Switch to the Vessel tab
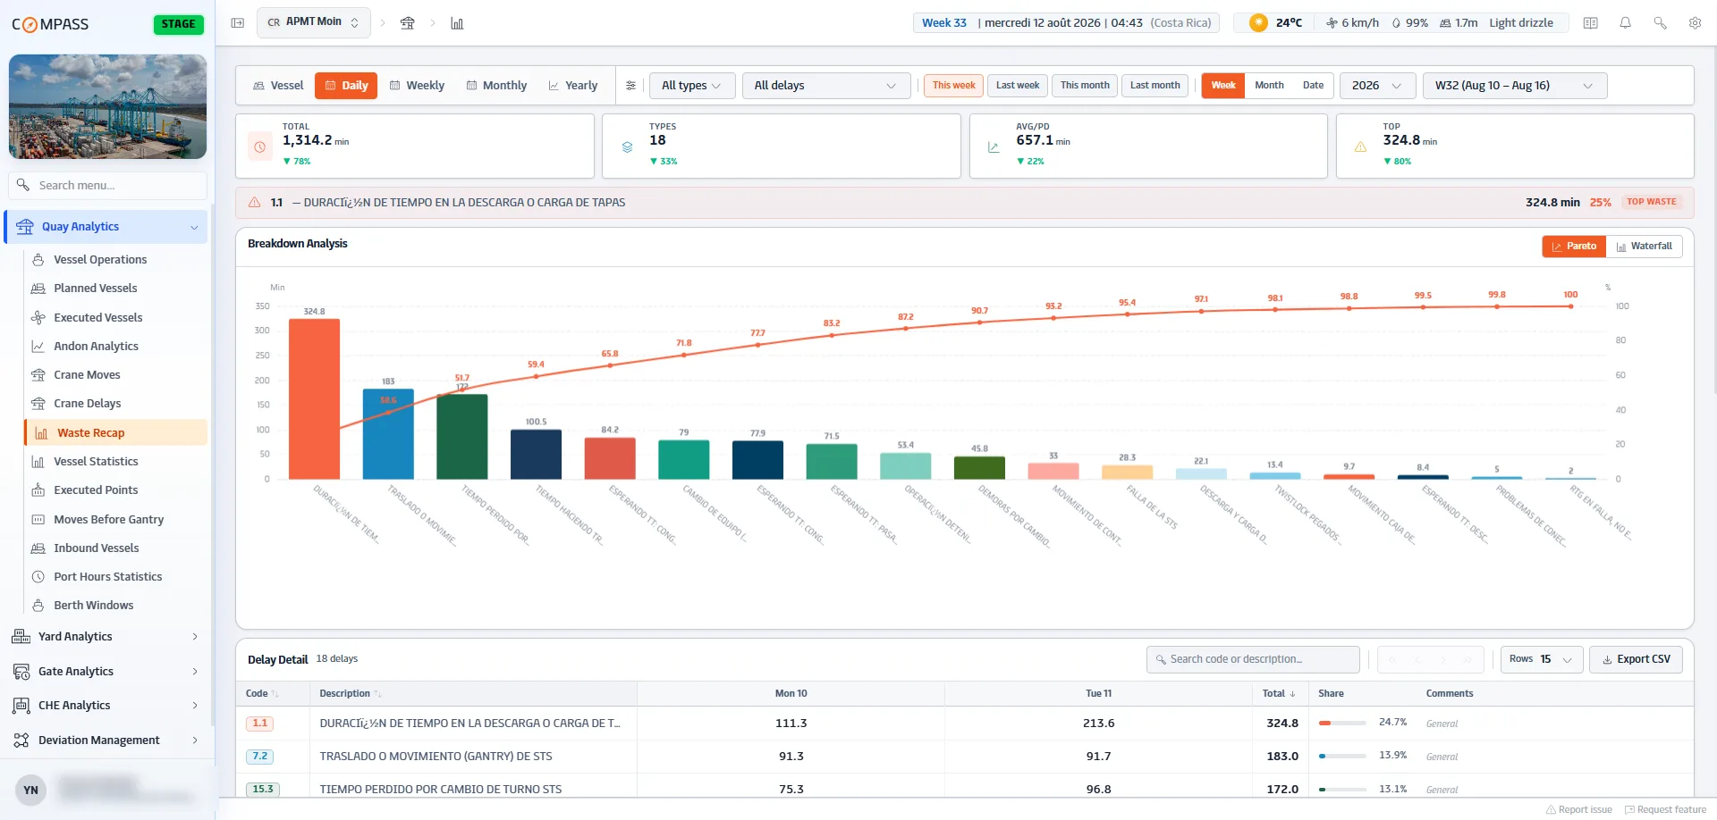The width and height of the screenshot is (1717, 820). click(278, 86)
